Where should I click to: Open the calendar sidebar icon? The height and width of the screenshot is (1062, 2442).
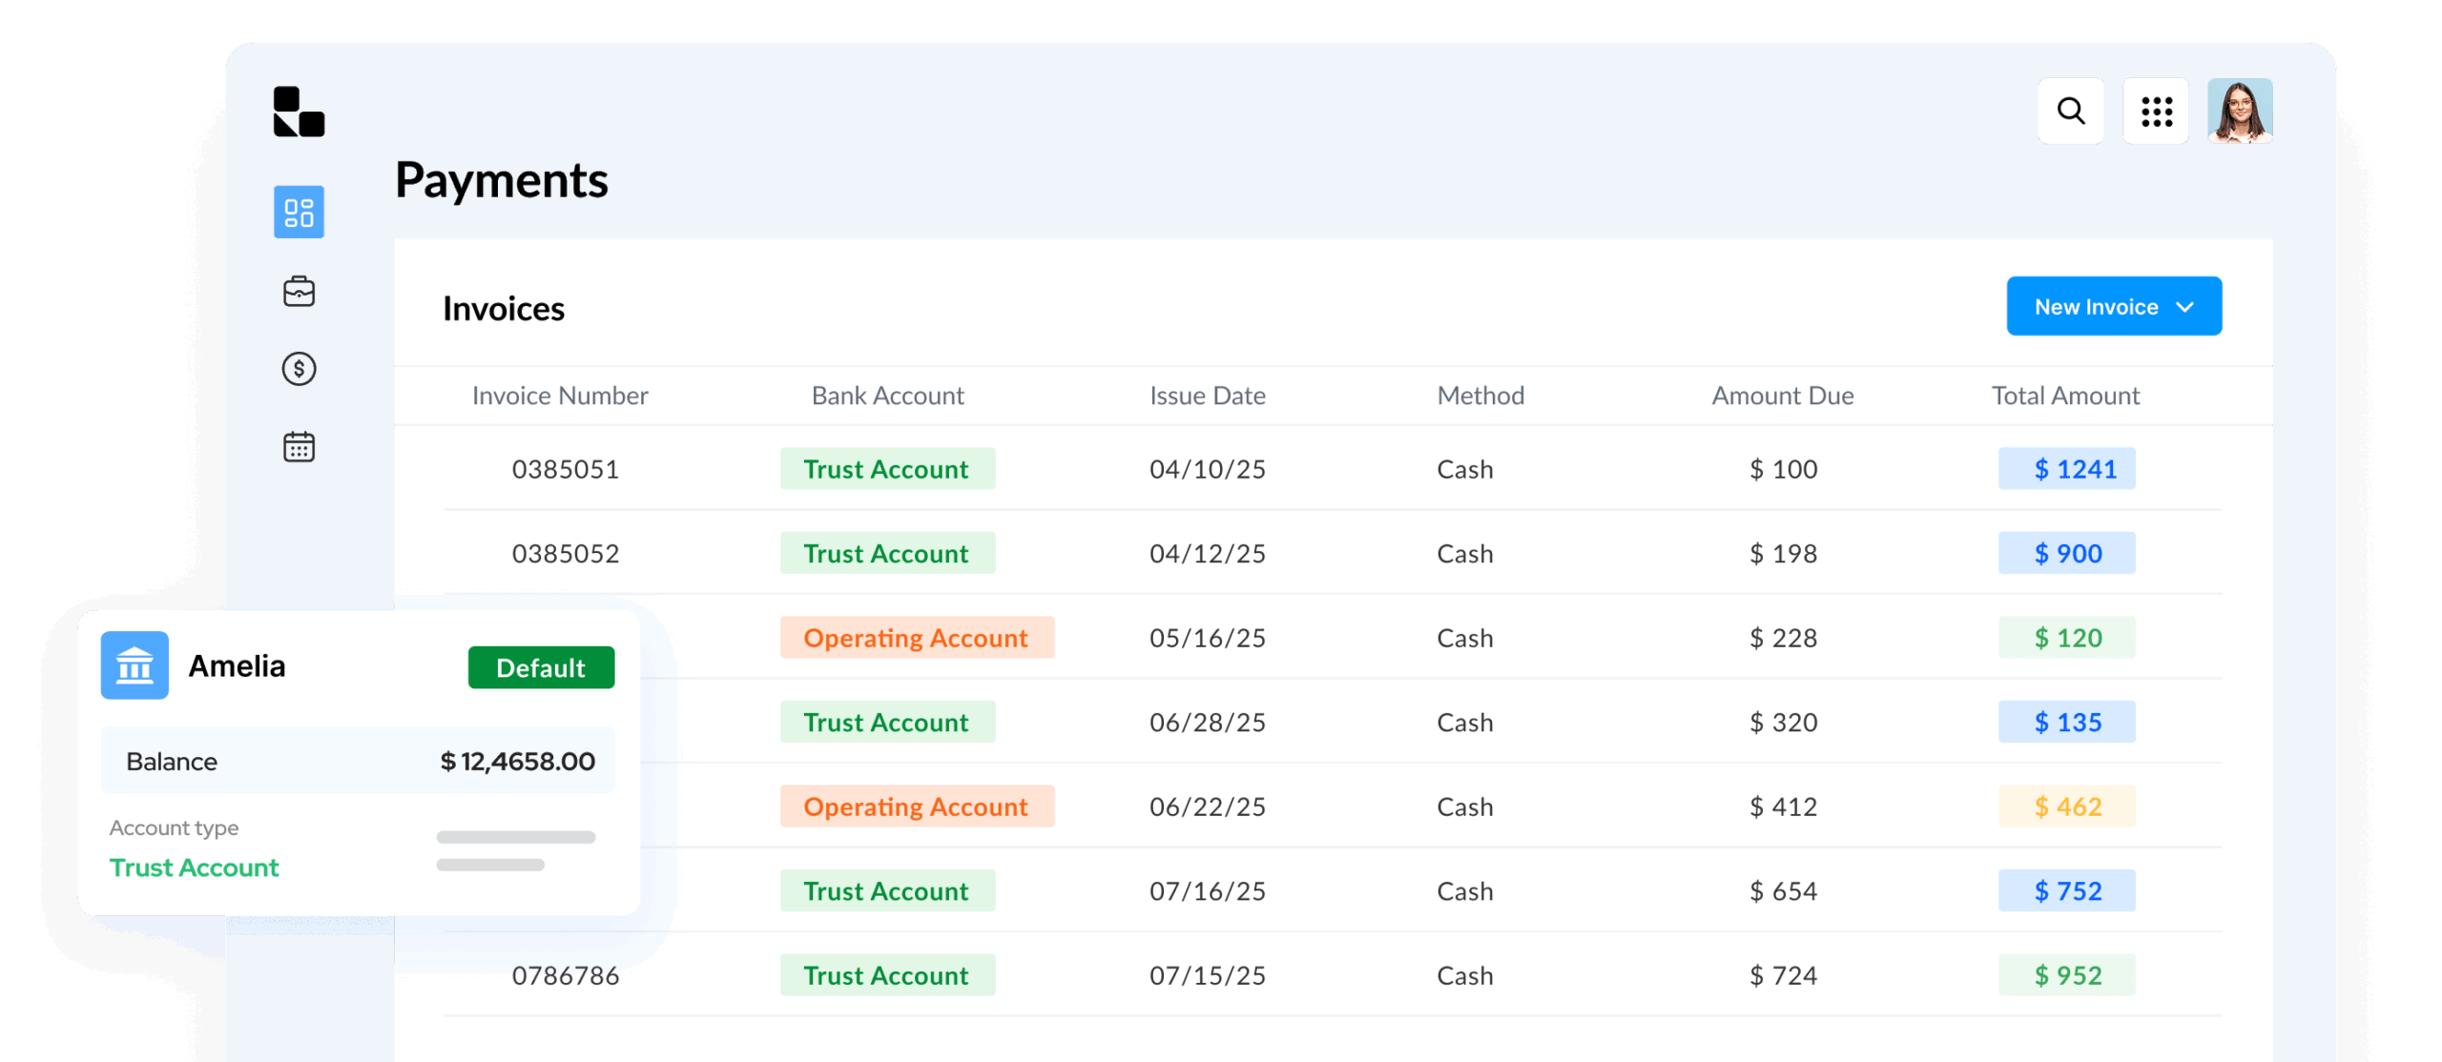click(x=299, y=446)
